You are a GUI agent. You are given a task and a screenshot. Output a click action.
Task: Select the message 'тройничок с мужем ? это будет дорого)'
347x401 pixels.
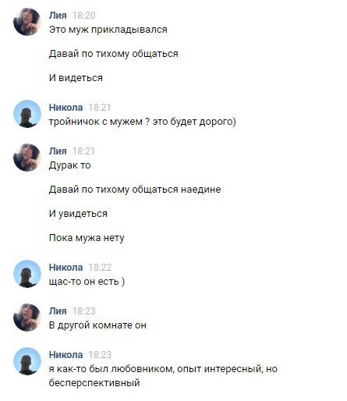click(142, 122)
